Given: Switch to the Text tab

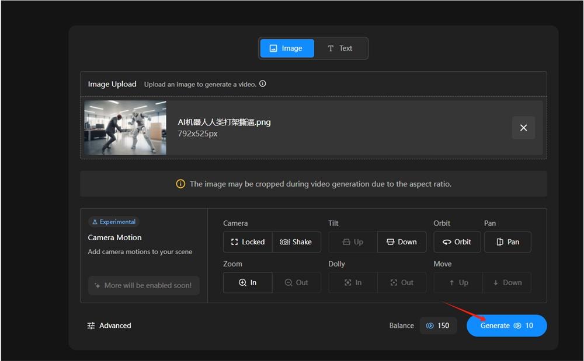Looking at the screenshot, I should [341, 48].
